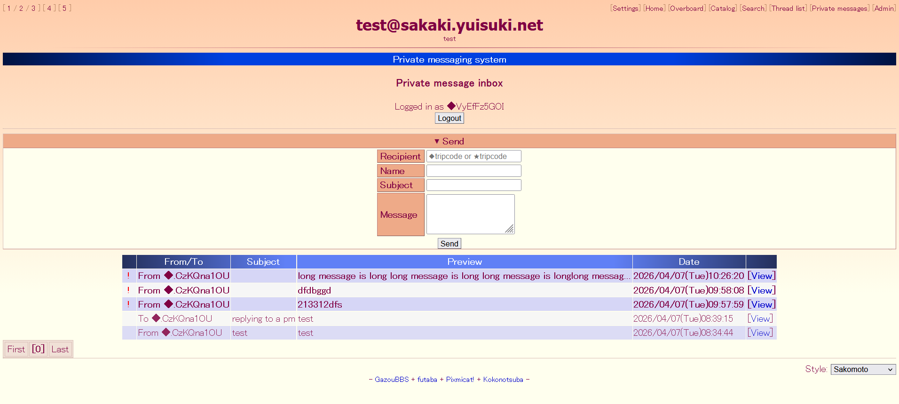View the 10:26:20 long message
The width and height of the screenshot is (899, 404).
pos(761,276)
